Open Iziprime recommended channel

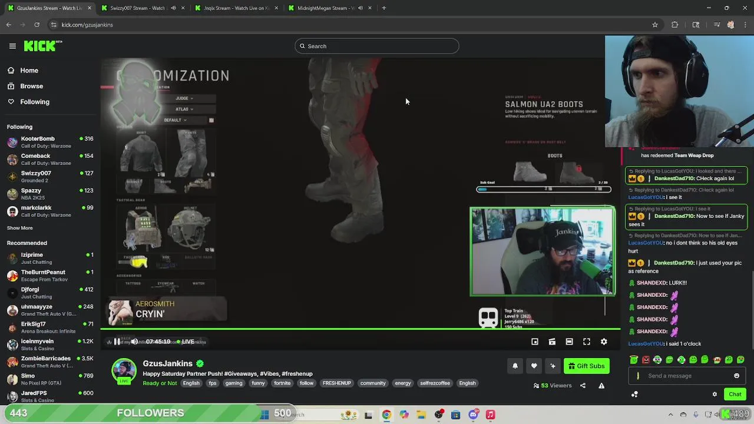50,258
